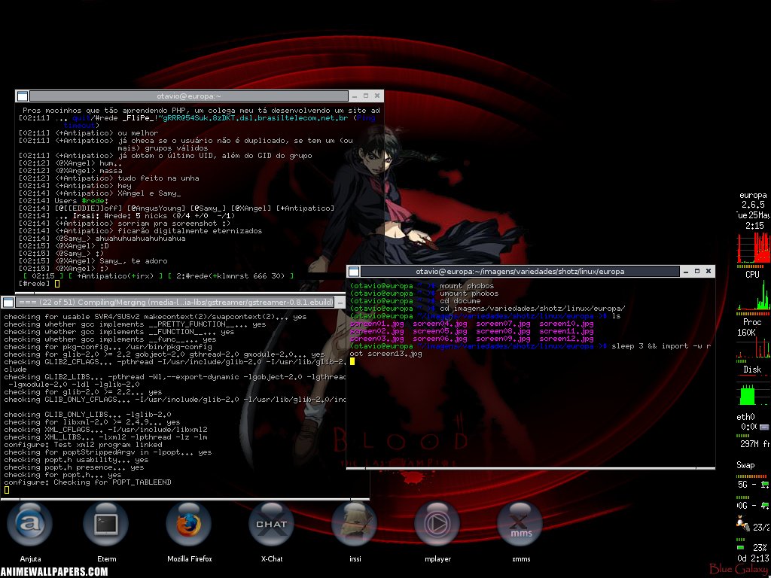The width and height of the screenshot is (771, 578).
Task: Maximize the shotz/linux/europa terminal window
Action: click(x=696, y=271)
